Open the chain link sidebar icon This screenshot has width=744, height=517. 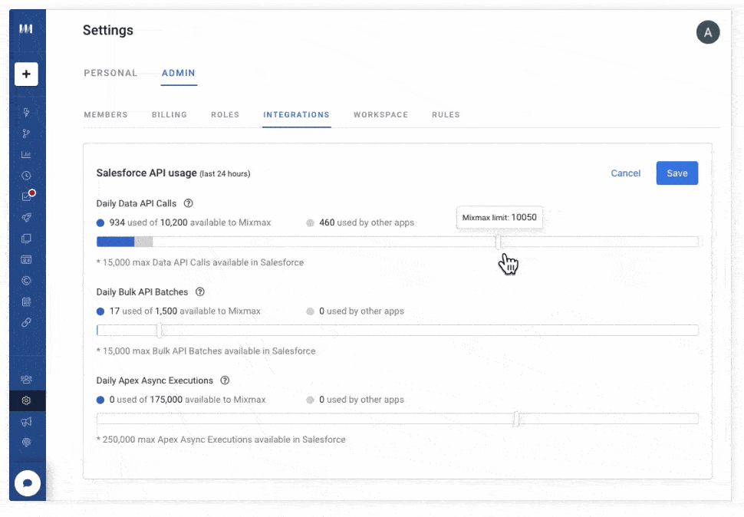(26, 322)
